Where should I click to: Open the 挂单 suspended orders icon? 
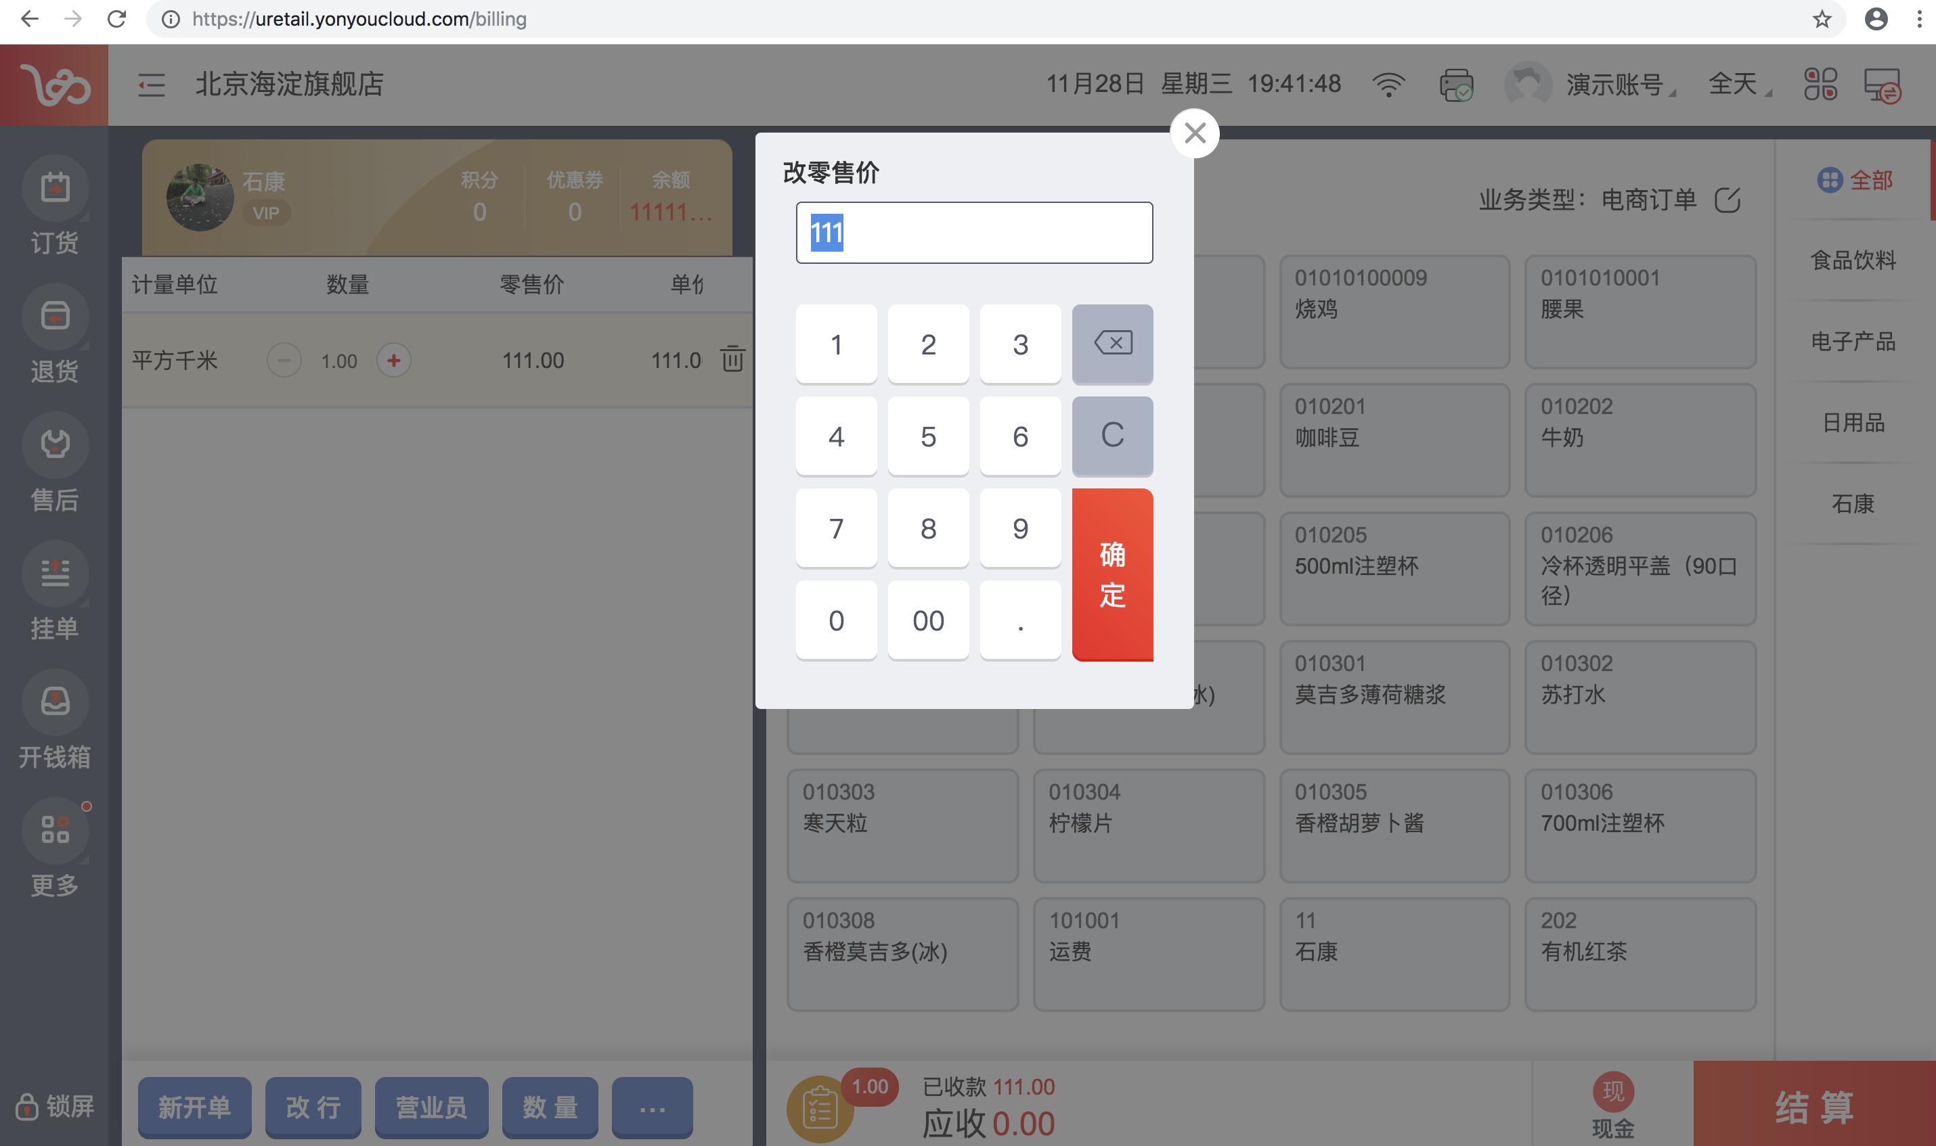click(x=54, y=591)
